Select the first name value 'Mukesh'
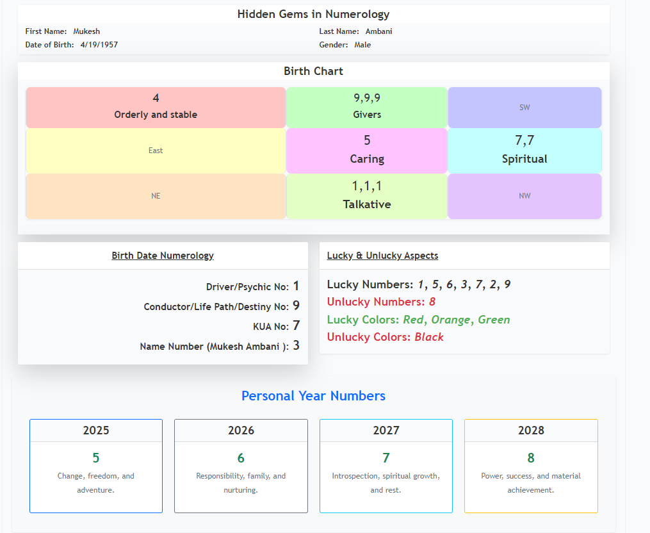 click(86, 31)
